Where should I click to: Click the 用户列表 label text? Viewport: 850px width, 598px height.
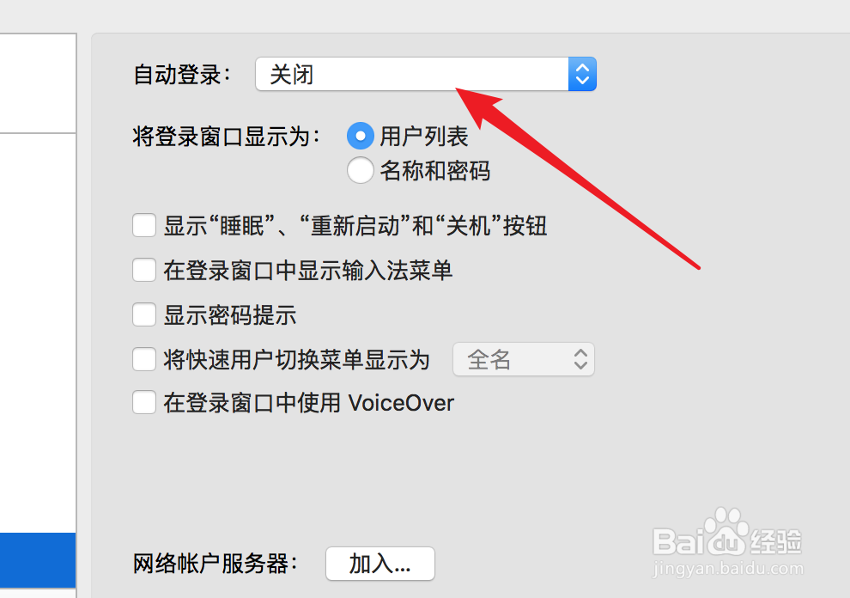tap(424, 137)
